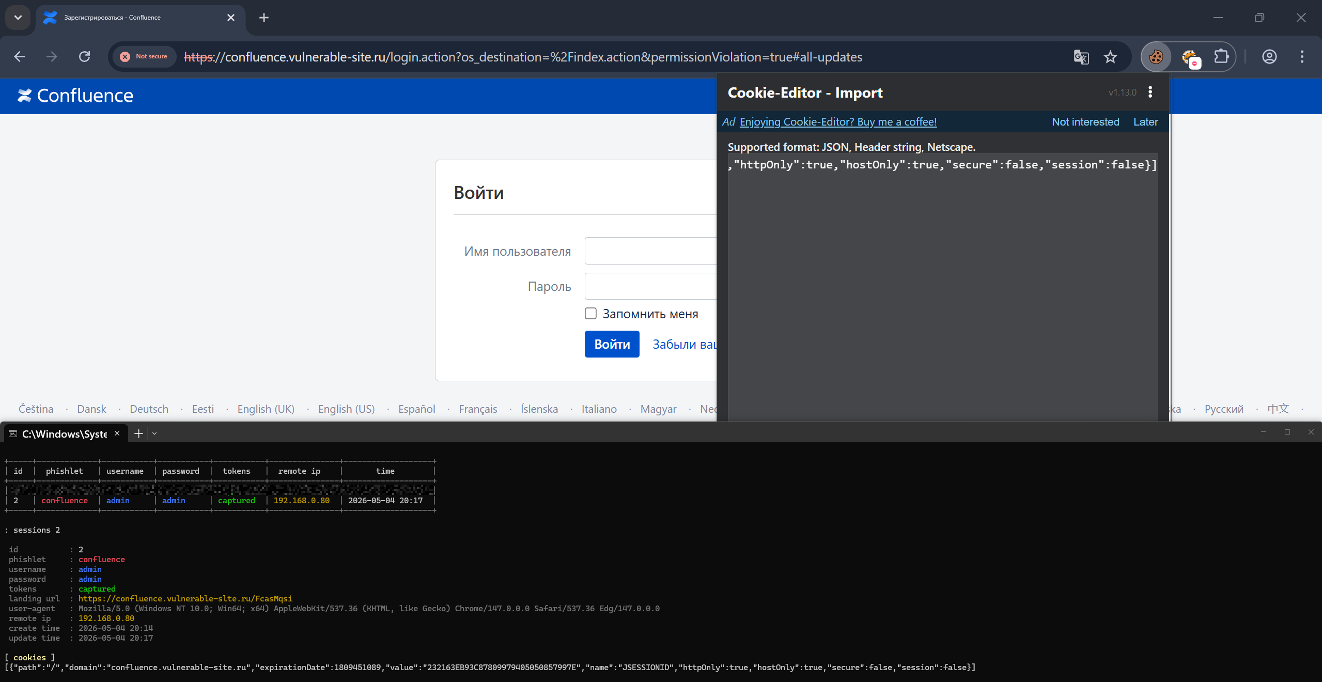Click the blue Войти login button
The width and height of the screenshot is (1322, 682).
612,344
